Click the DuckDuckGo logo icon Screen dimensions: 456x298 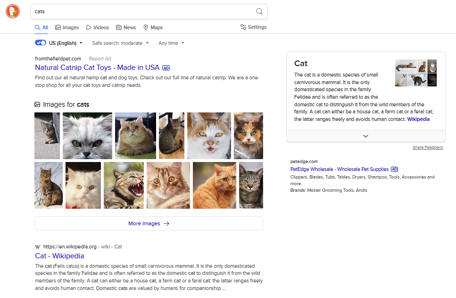point(13,11)
